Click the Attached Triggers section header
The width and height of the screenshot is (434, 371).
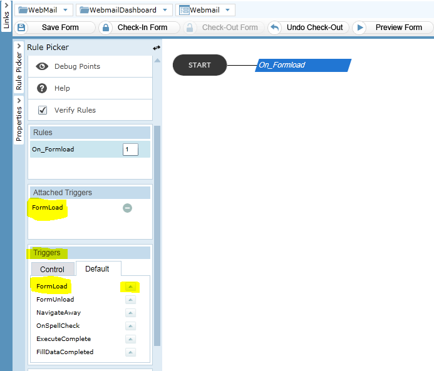pos(90,193)
